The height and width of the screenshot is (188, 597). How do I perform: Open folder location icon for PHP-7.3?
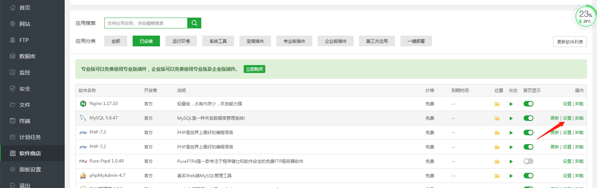(x=497, y=133)
